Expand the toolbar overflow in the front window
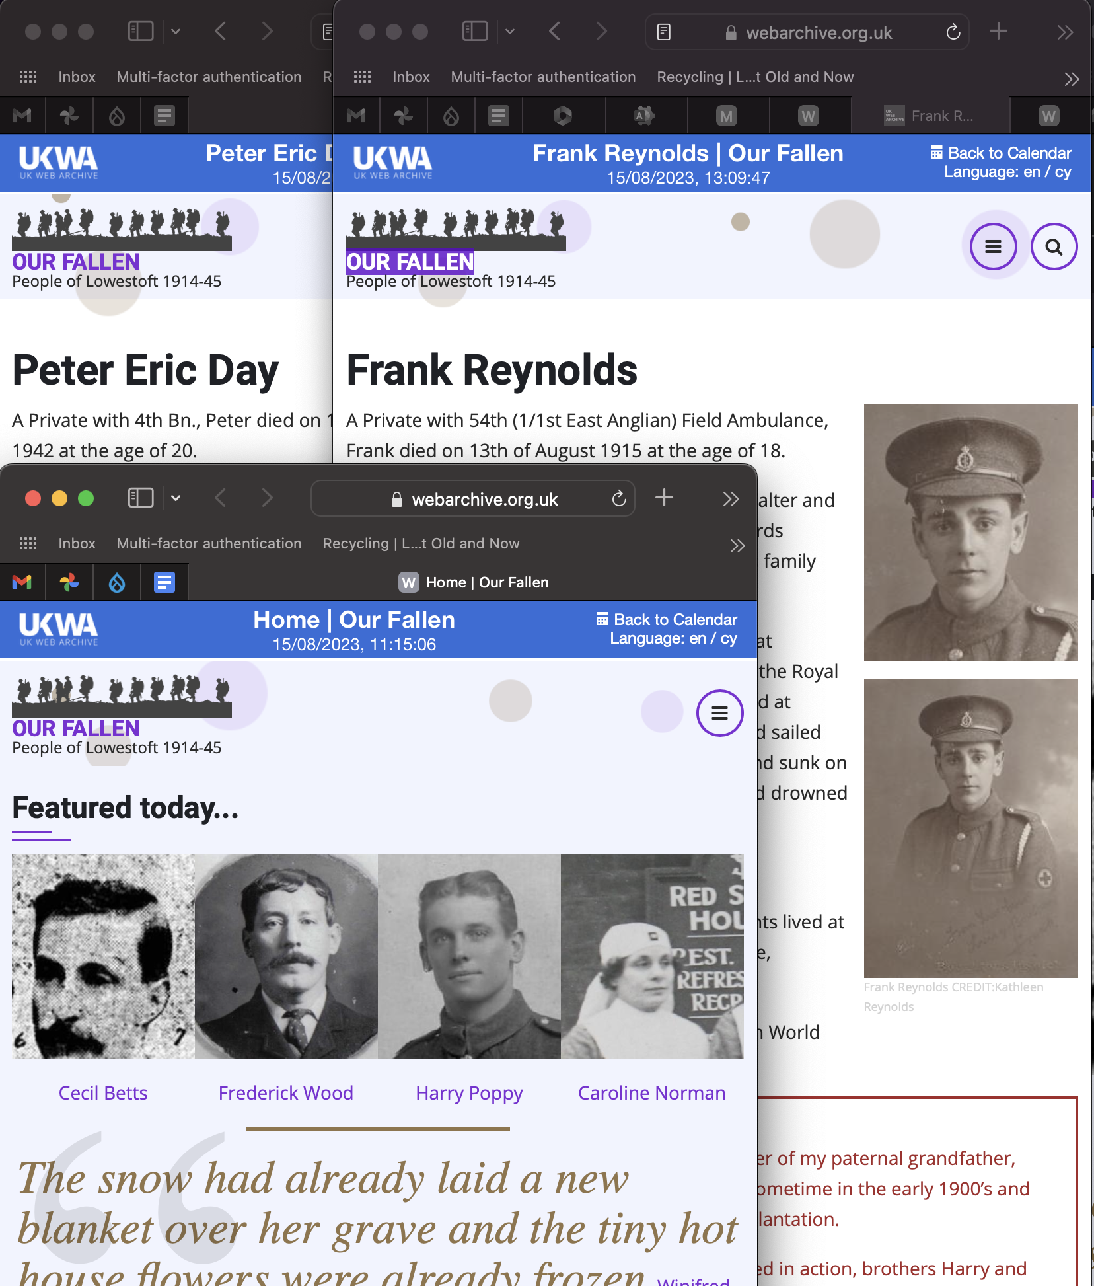1094x1286 pixels. point(730,498)
